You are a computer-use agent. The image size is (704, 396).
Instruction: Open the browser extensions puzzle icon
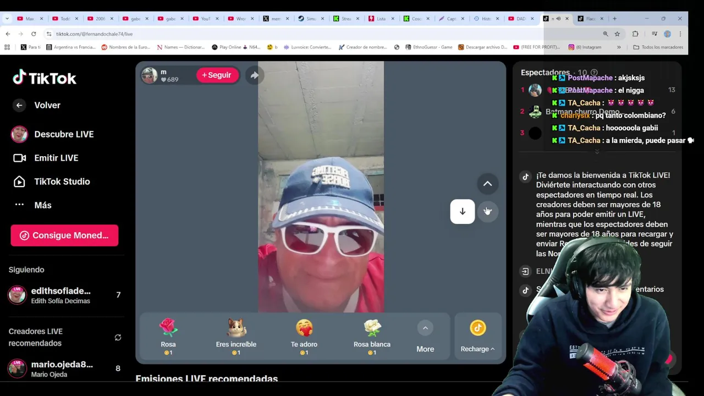(635, 34)
